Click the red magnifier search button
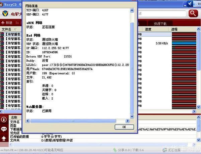 [x=193, y=13]
